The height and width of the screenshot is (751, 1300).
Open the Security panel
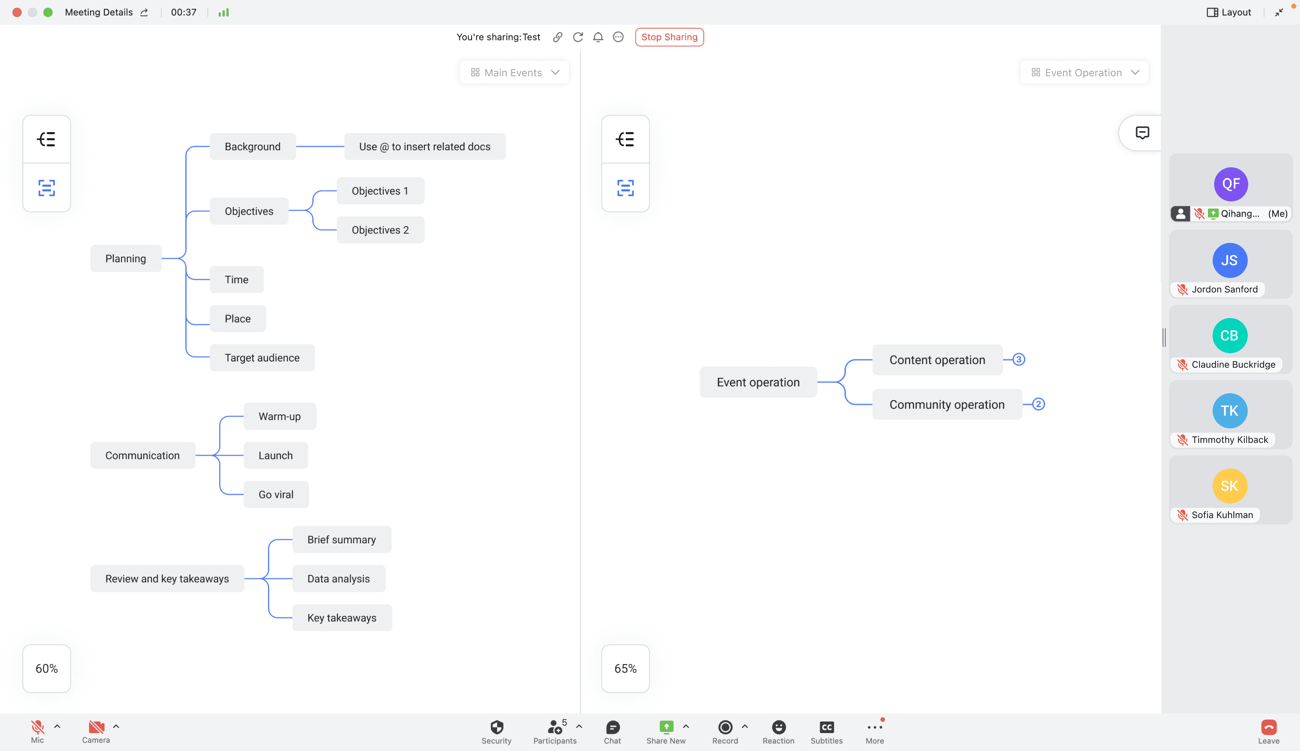pyautogui.click(x=496, y=730)
